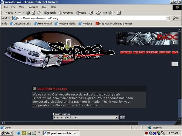Click the Go button beside the address bar
Viewport: 182px width, 136px height.
tap(176, 18)
